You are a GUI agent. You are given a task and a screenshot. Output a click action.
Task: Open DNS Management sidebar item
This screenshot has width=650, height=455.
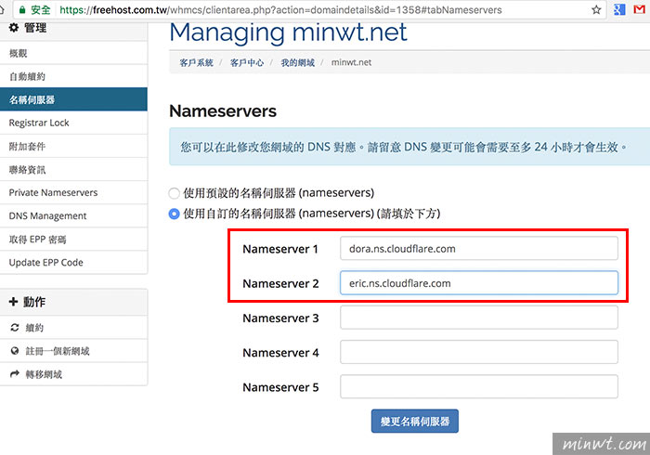point(73,216)
